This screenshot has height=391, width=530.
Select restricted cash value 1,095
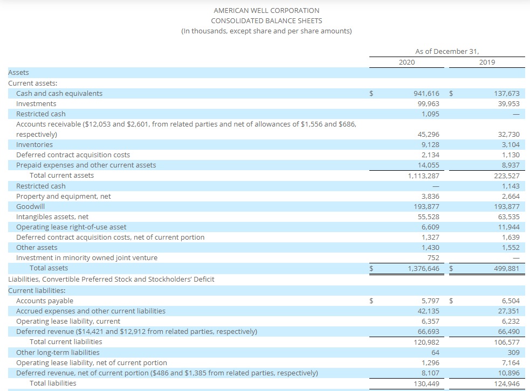tap(430, 114)
